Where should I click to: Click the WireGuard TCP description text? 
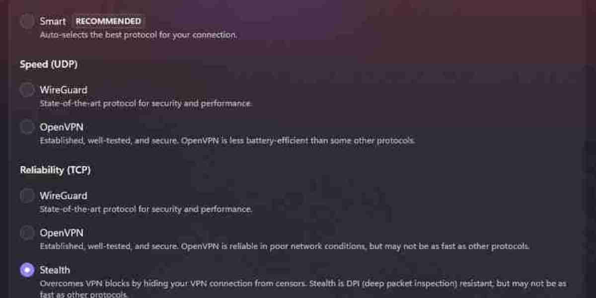click(146, 209)
